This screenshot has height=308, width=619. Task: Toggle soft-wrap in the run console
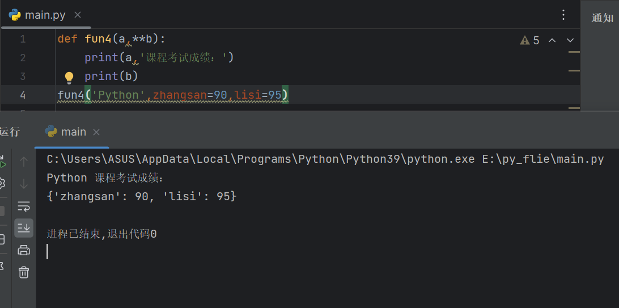[24, 206]
